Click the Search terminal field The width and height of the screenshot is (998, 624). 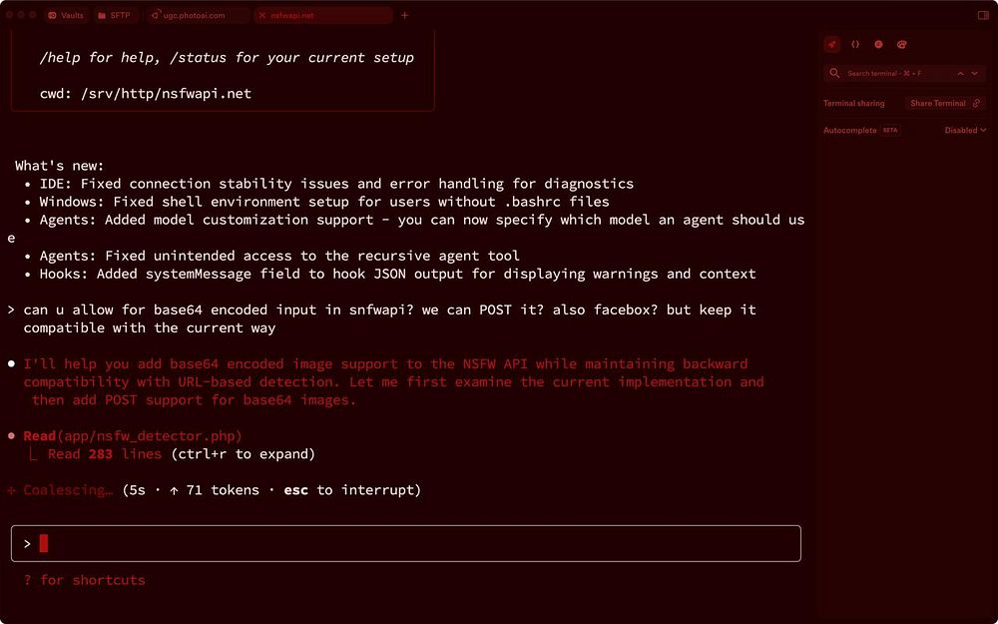pyautogui.click(x=893, y=74)
